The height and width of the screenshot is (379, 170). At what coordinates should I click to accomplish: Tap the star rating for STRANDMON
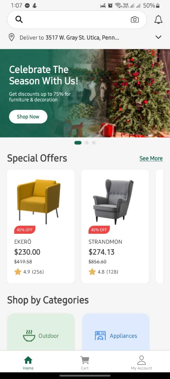[x=103, y=272]
